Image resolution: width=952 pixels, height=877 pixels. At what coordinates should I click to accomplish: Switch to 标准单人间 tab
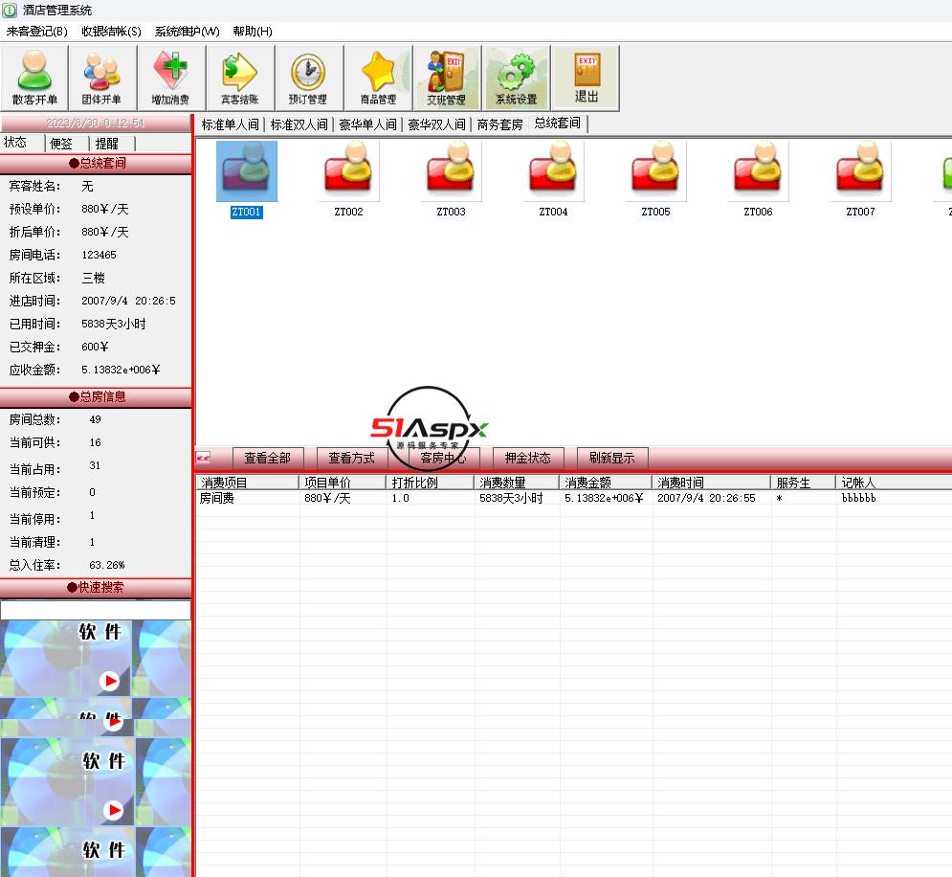pos(231,124)
